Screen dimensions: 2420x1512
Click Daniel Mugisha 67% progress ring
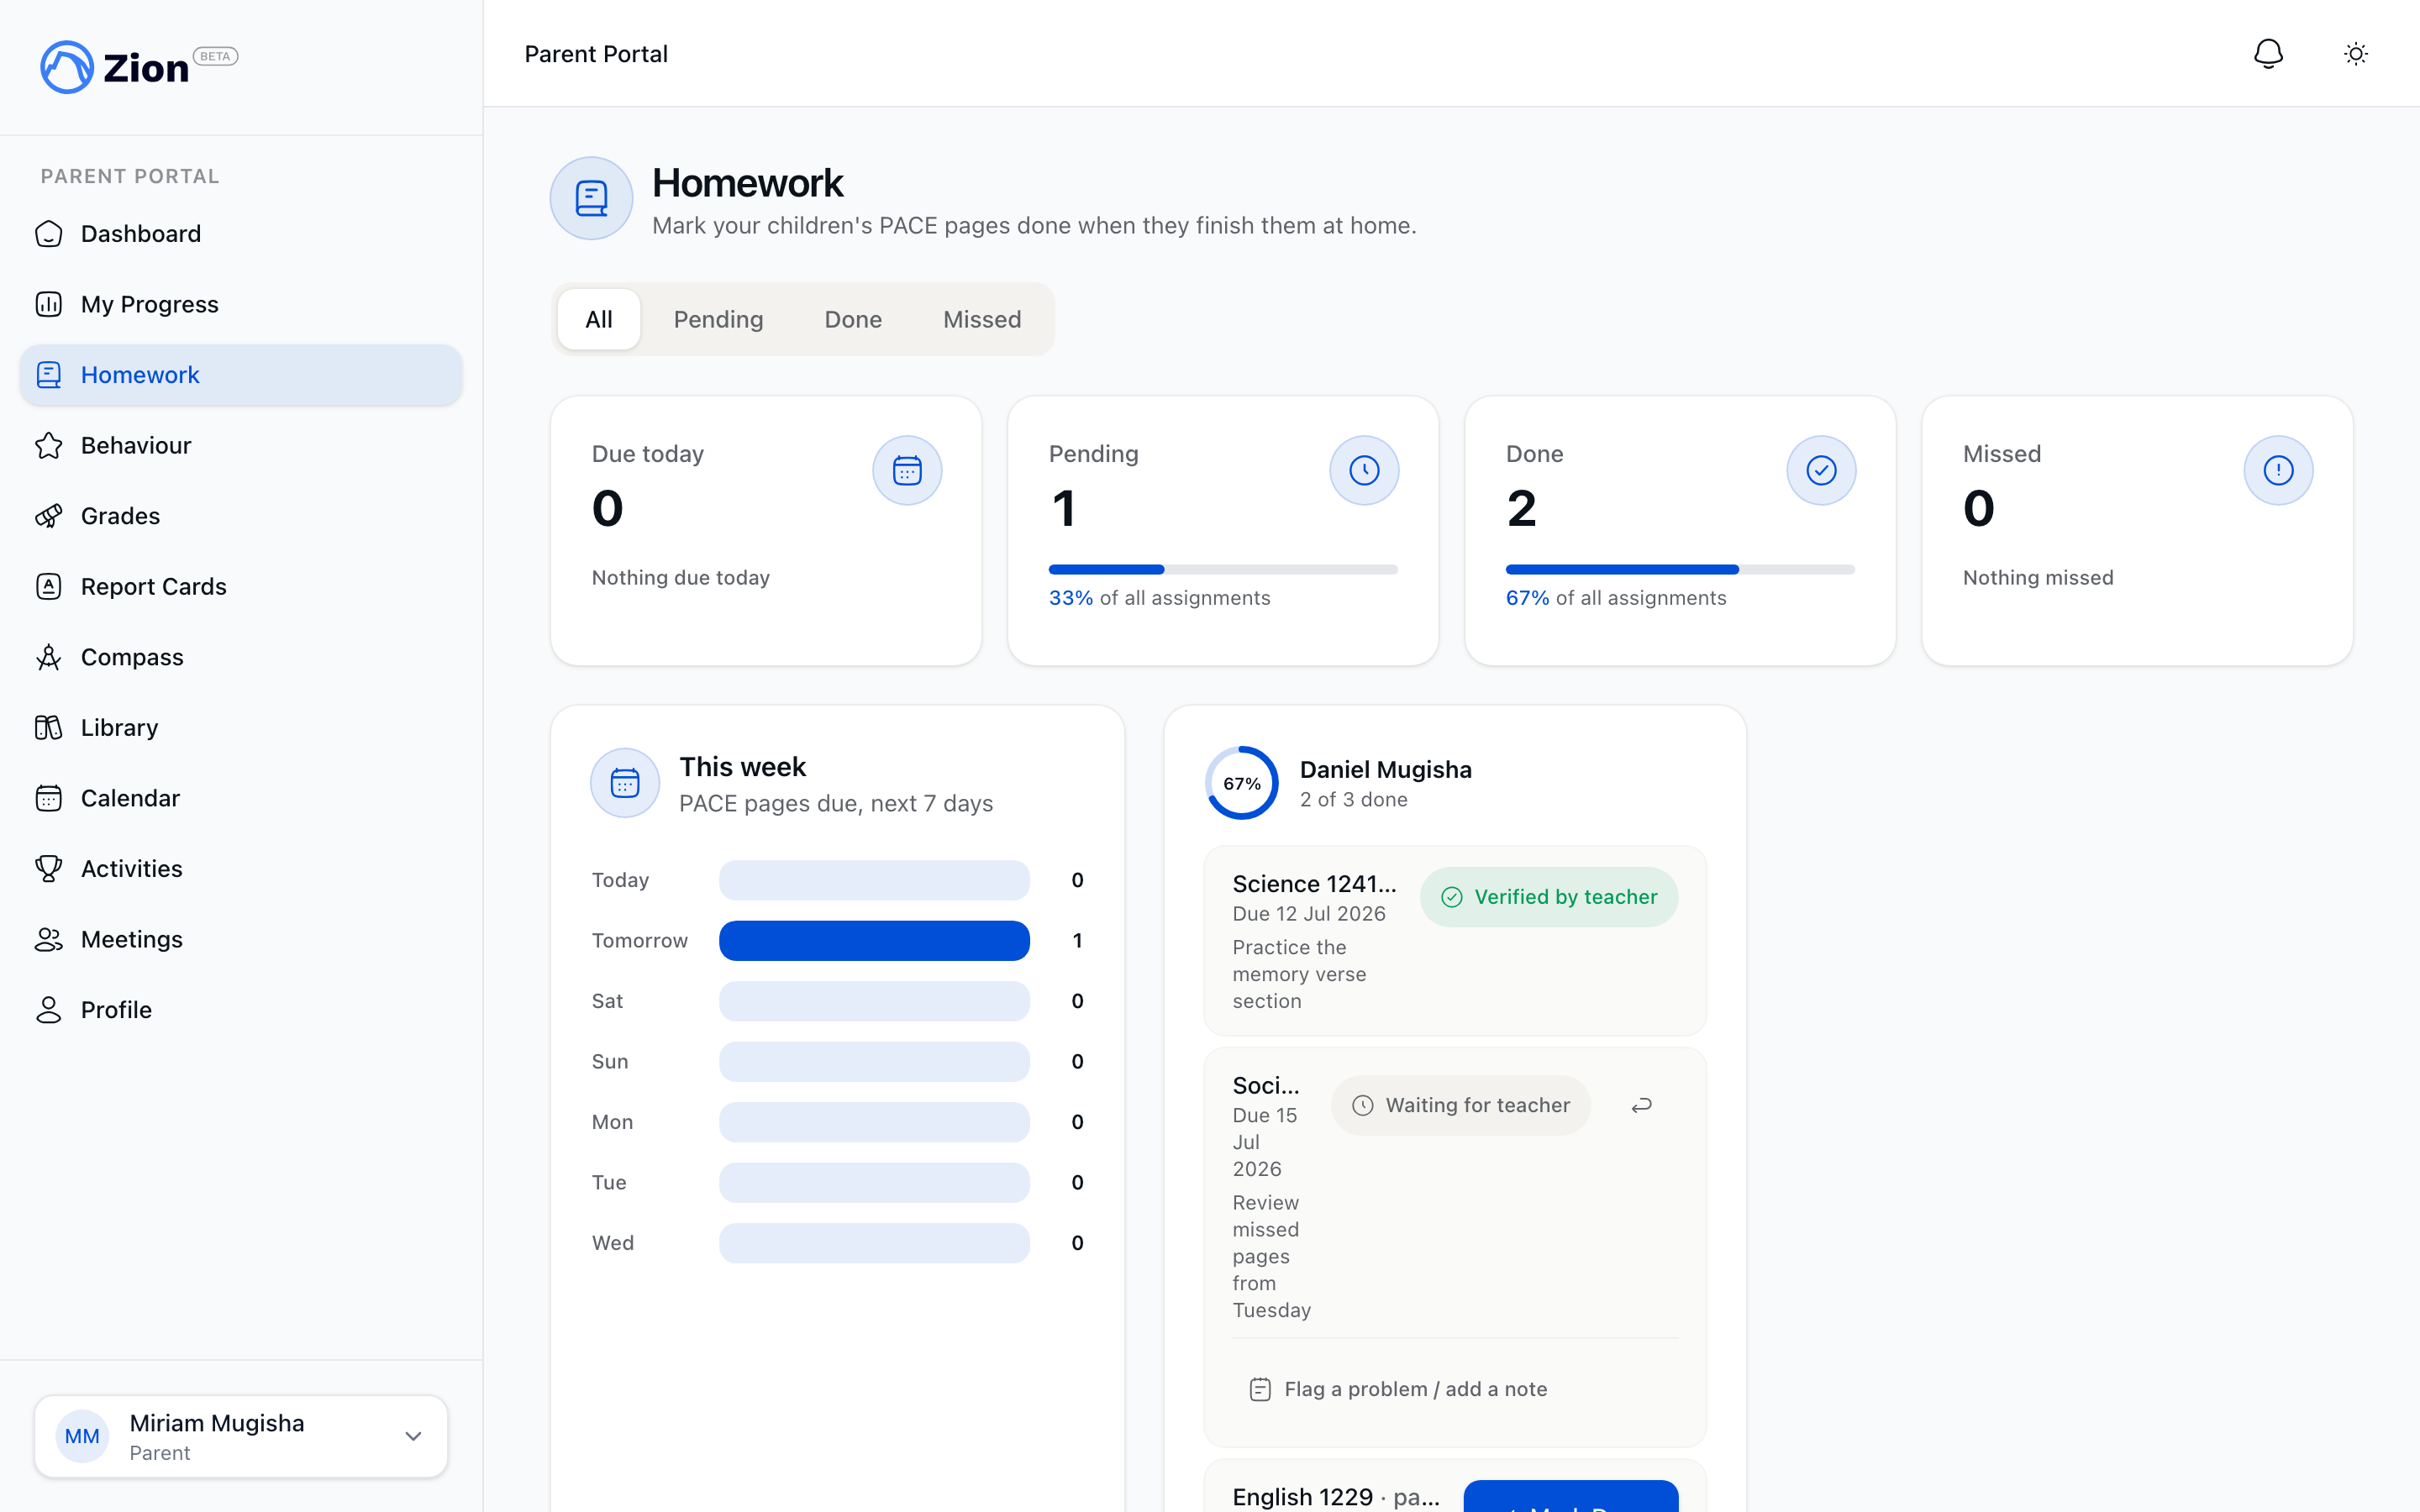pos(1241,783)
